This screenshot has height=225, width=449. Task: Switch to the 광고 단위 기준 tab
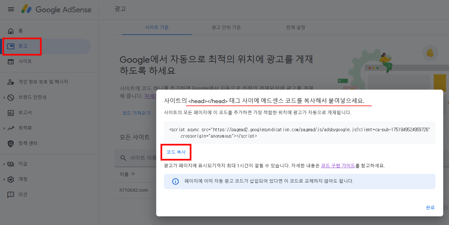pos(226,27)
